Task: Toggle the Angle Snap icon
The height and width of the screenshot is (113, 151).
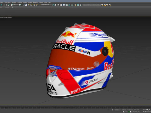Action: coord(31,5)
